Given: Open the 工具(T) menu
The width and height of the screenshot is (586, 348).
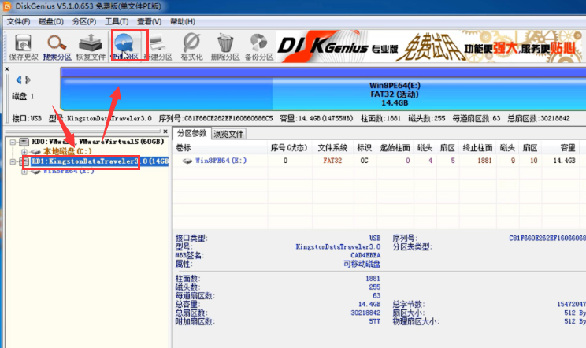Looking at the screenshot, I should click(x=117, y=20).
